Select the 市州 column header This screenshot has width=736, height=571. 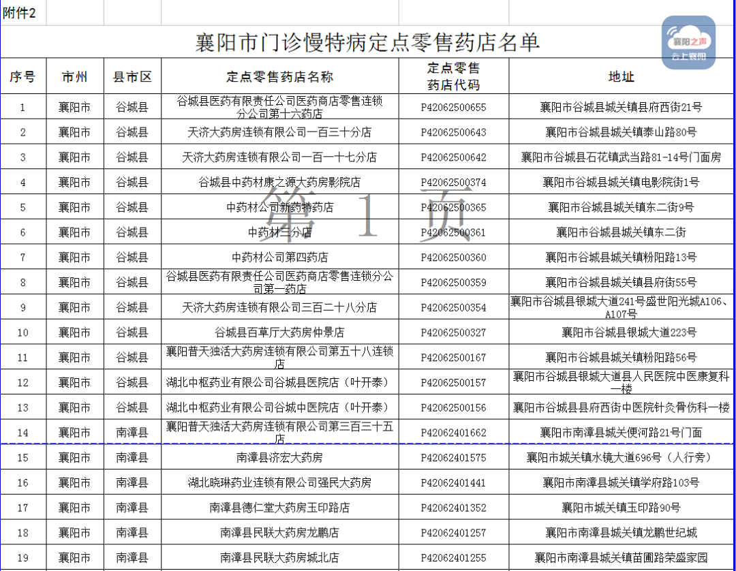[x=75, y=76]
